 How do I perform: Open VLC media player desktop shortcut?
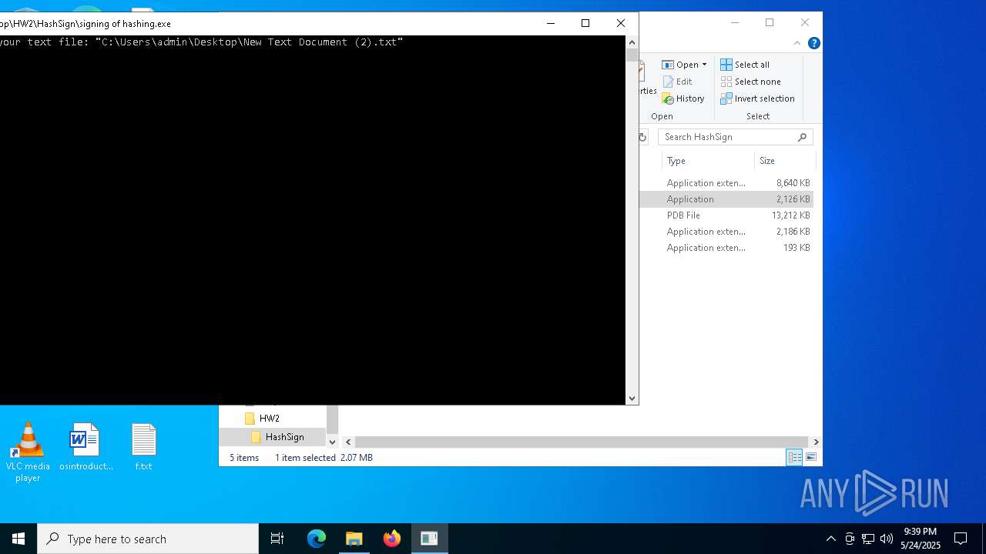tap(28, 452)
